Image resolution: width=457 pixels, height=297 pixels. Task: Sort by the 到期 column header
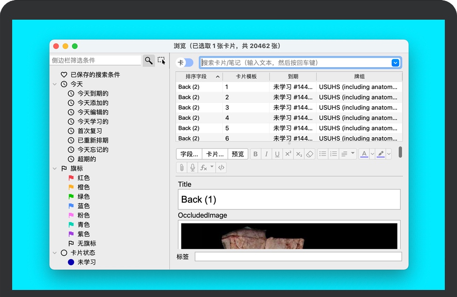(x=293, y=76)
